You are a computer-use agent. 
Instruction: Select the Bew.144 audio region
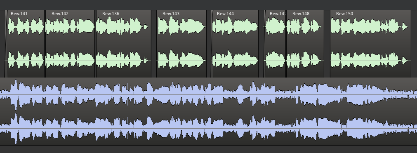[235, 44]
